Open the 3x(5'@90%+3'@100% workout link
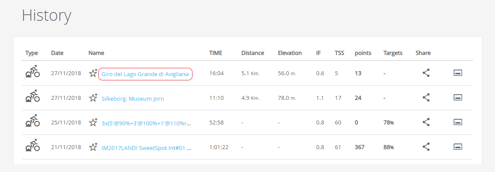Image resolution: width=495 pixels, height=172 pixels. [x=146, y=123]
